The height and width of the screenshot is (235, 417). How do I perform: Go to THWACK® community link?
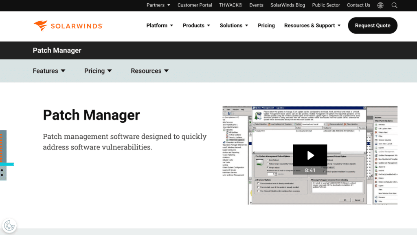coord(230,5)
